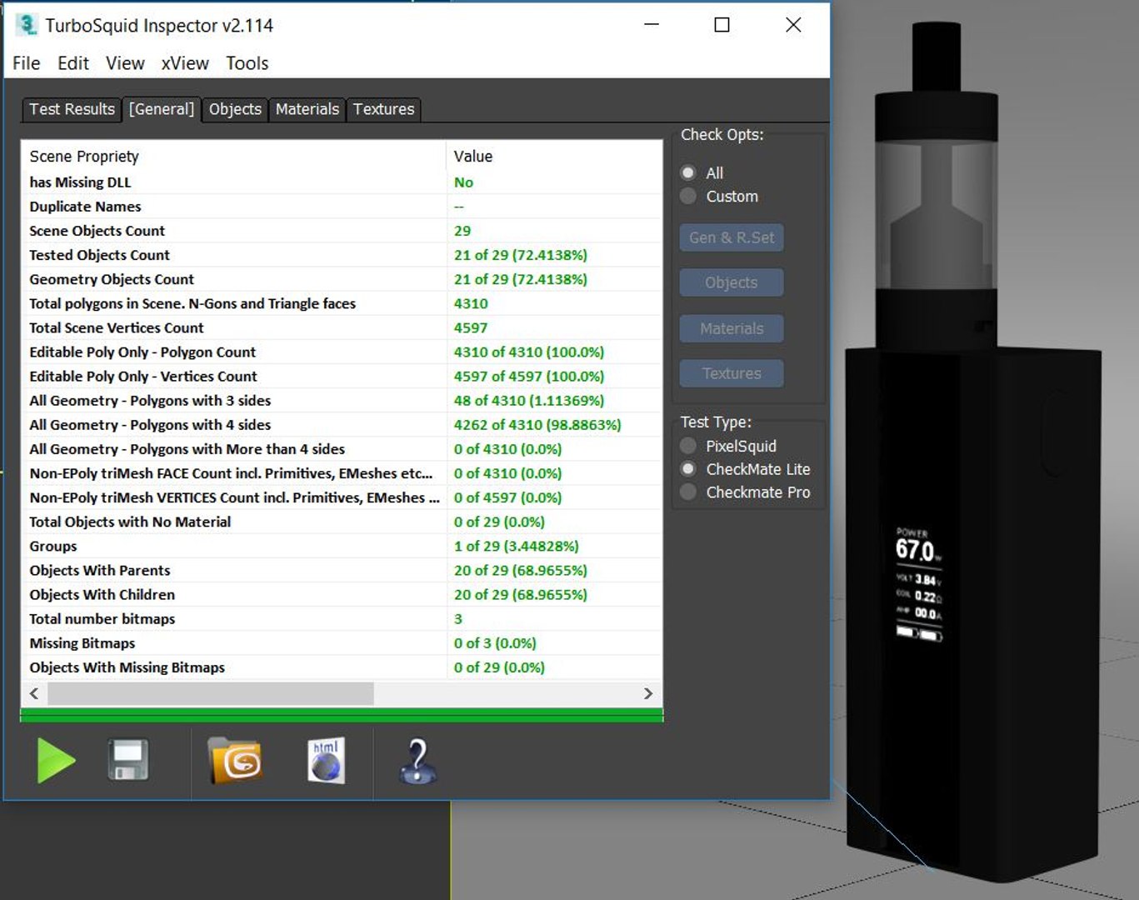Switch to the Test Results tab
This screenshot has width=1139, height=900.
(72, 109)
